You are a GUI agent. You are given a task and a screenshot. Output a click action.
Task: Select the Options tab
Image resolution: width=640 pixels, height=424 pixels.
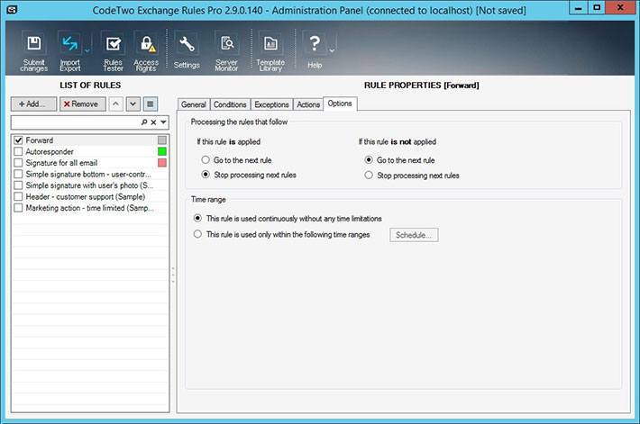[340, 104]
